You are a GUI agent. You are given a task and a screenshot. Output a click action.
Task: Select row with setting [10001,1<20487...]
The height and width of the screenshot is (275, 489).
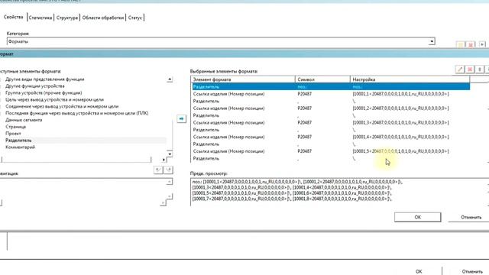[x=330, y=94]
